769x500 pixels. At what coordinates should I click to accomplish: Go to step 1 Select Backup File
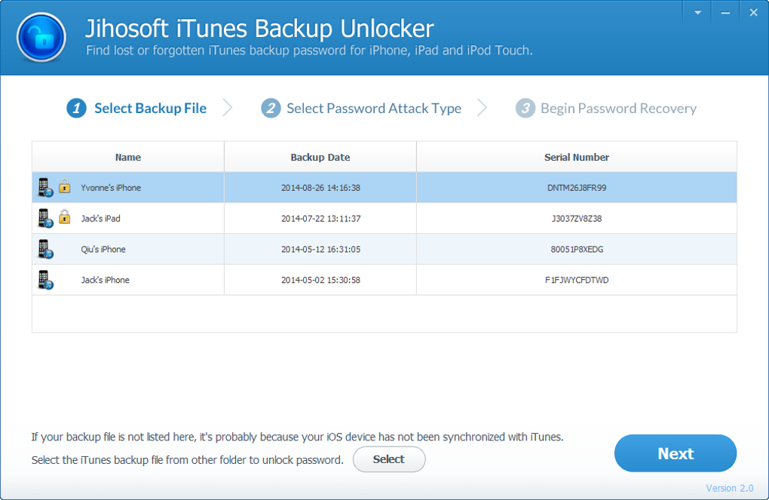(137, 109)
